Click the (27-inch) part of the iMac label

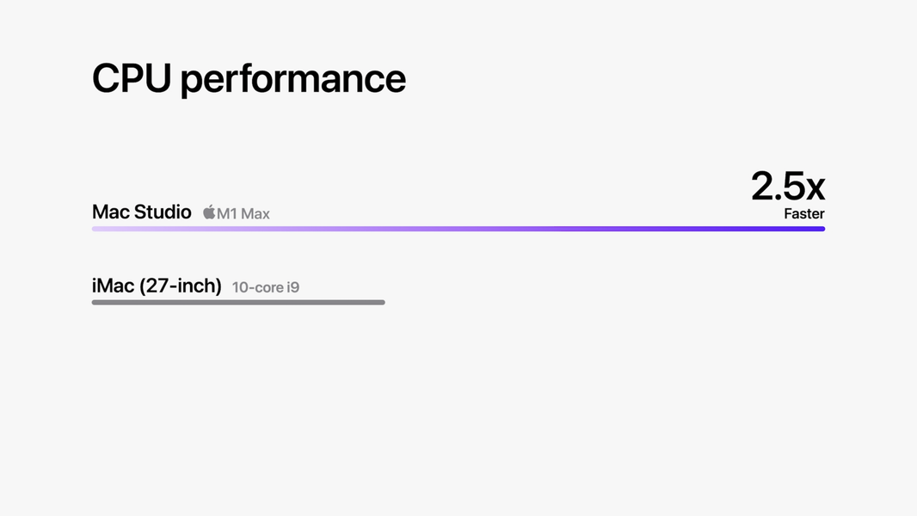click(x=183, y=286)
